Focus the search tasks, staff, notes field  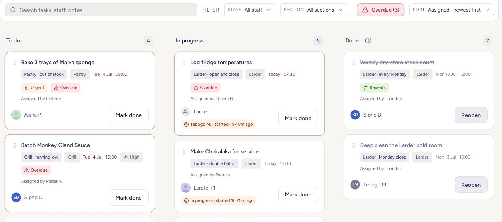(x=101, y=10)
